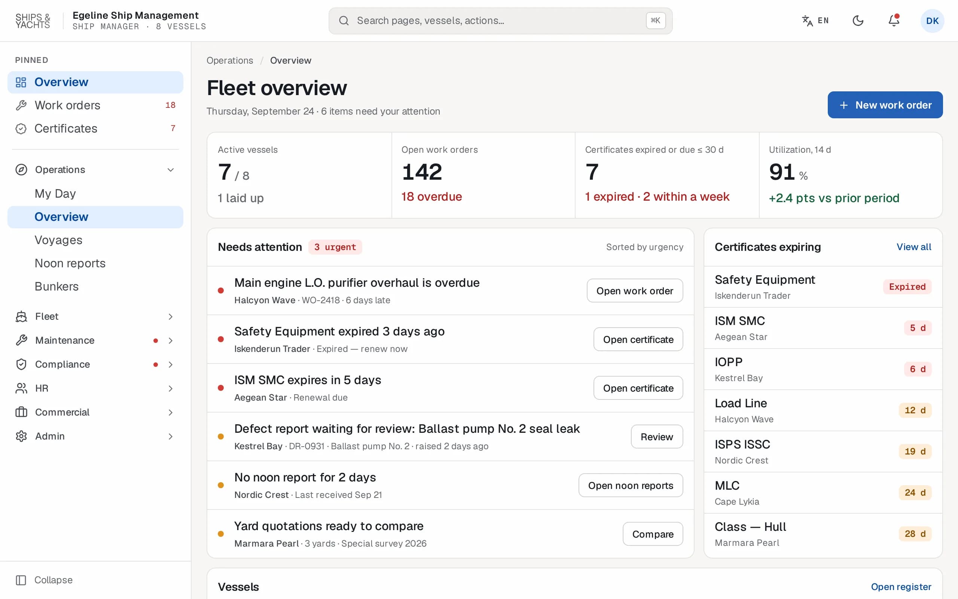
Task: Click the Work orders wrench icon
Action: click(21, 105)
